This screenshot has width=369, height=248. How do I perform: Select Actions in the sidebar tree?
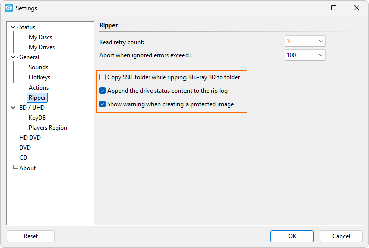[x=39, y=88]
